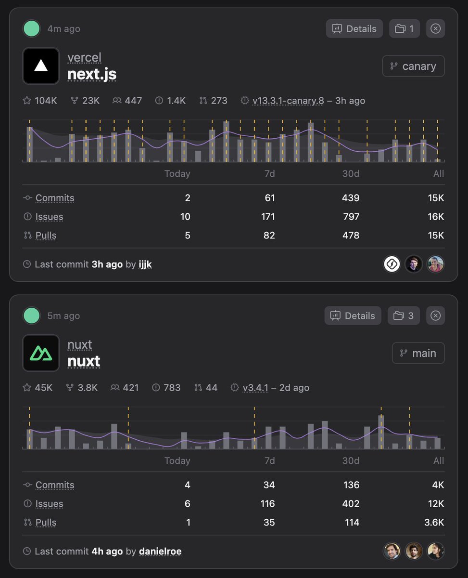Click middle contributor avatar in nuxt card

click(x=414, y=551)
